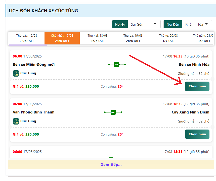
Task: Click the Cúc Tùng logo on the second trip
Action: tap(16, 121)
